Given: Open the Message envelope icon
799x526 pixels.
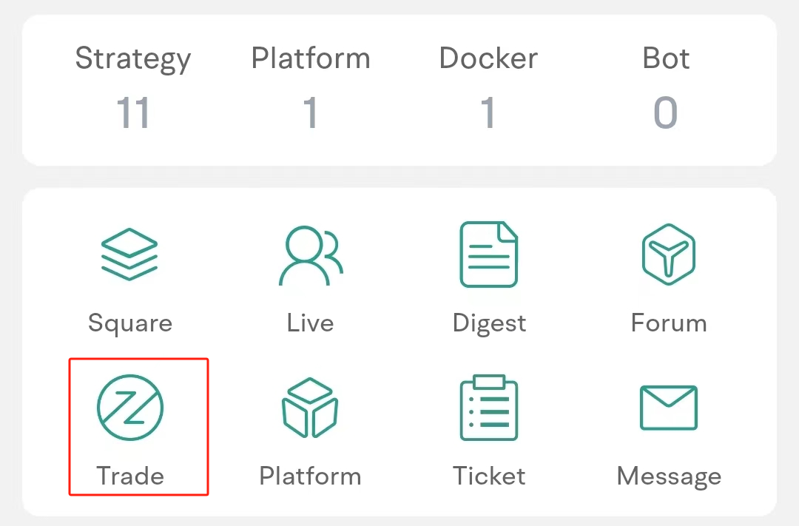Looking at the screenshot, I should click(x=669, y=408).
